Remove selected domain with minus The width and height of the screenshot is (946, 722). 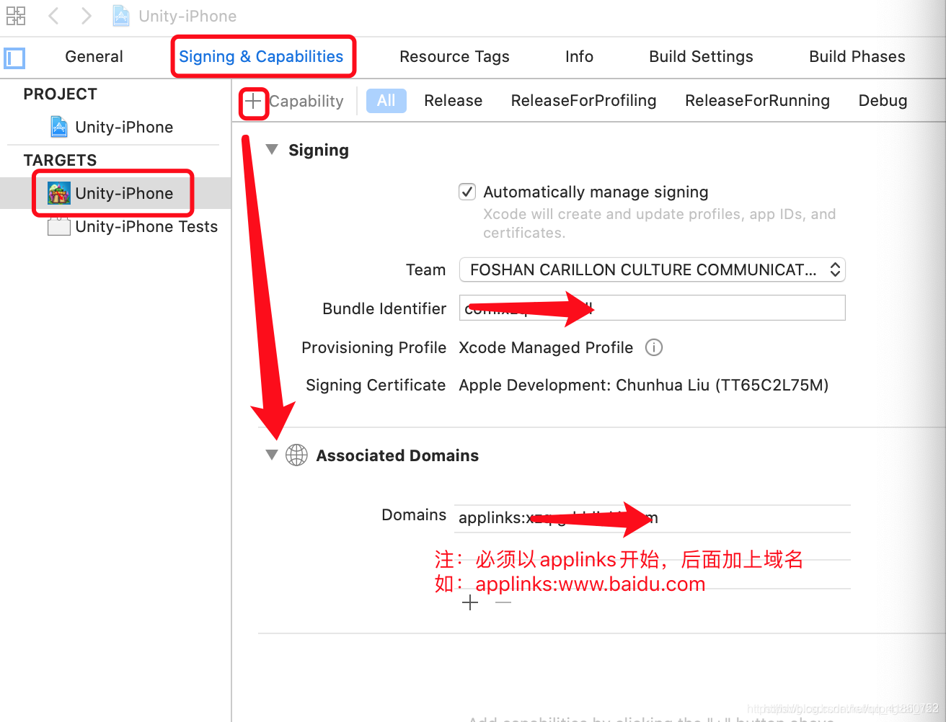(503, 602)
